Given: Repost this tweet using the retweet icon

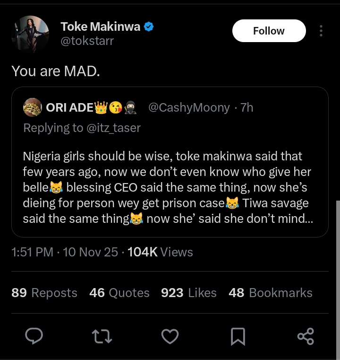Looking at the screenshot, I should point(101,336).
